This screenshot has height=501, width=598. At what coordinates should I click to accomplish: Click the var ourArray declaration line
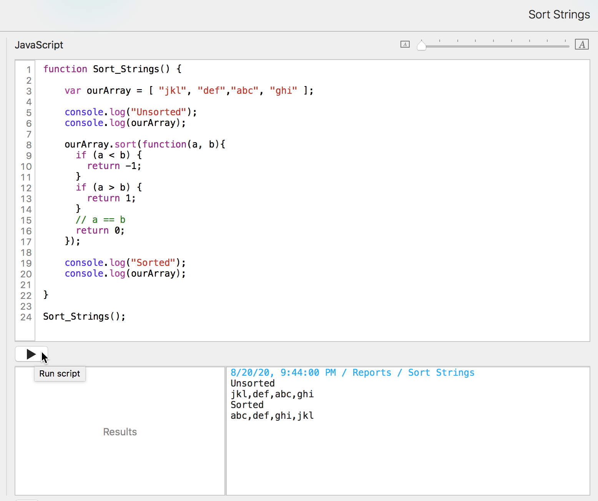point(188,91)
